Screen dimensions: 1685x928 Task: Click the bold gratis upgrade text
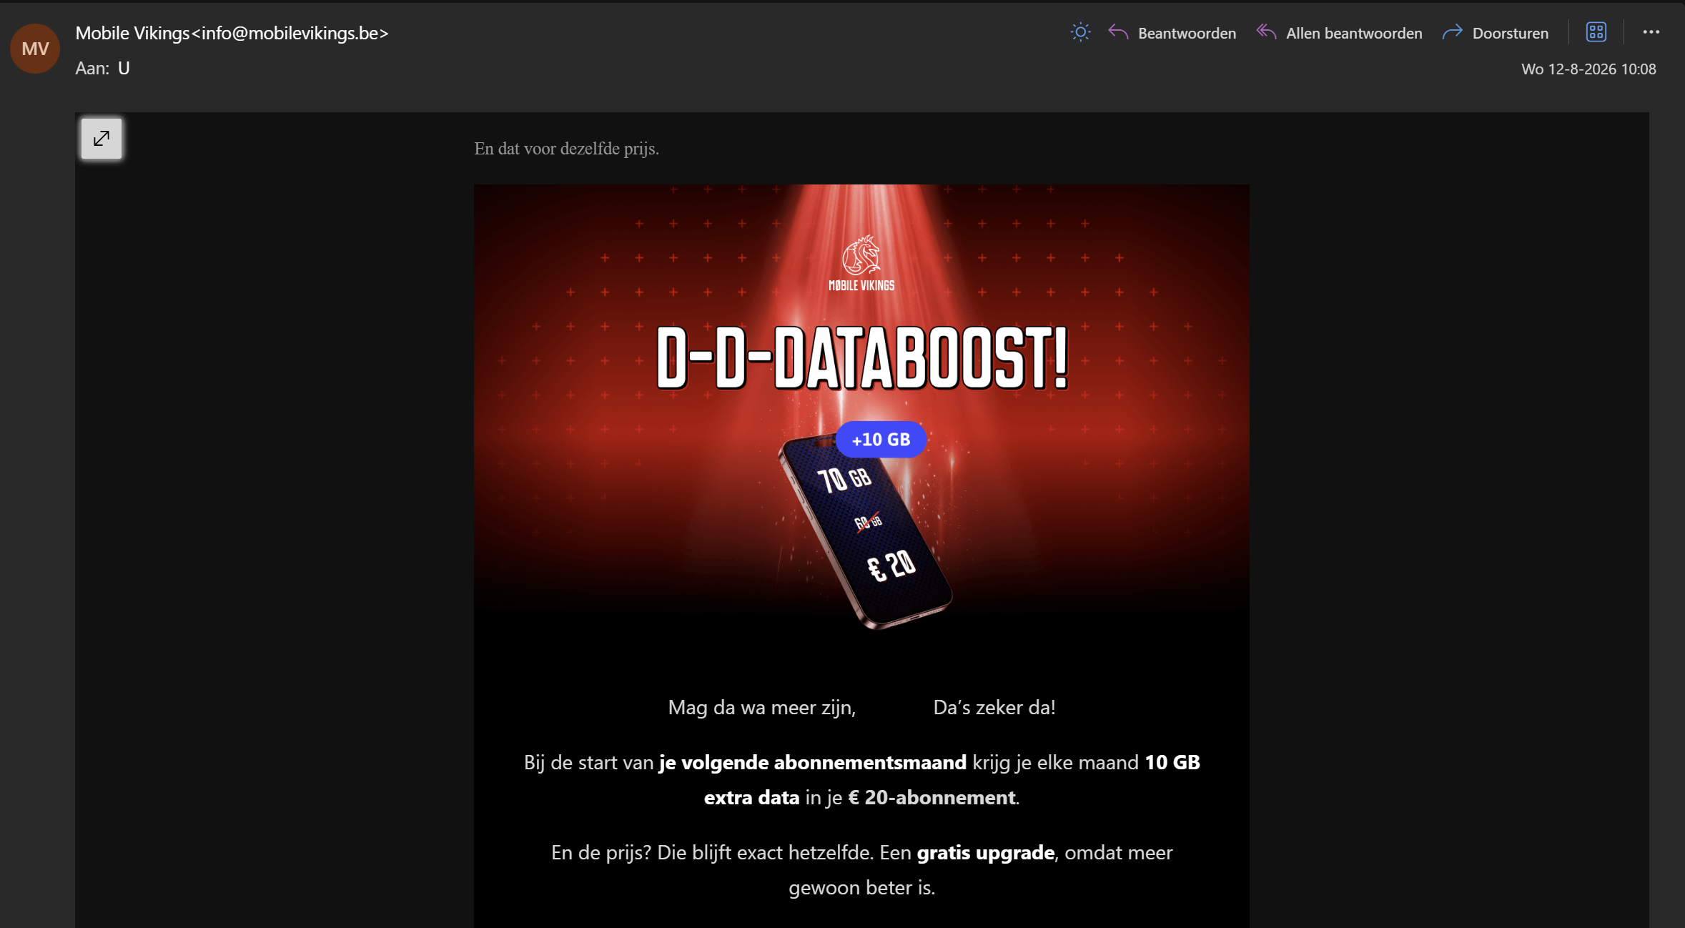coord(986,852)
